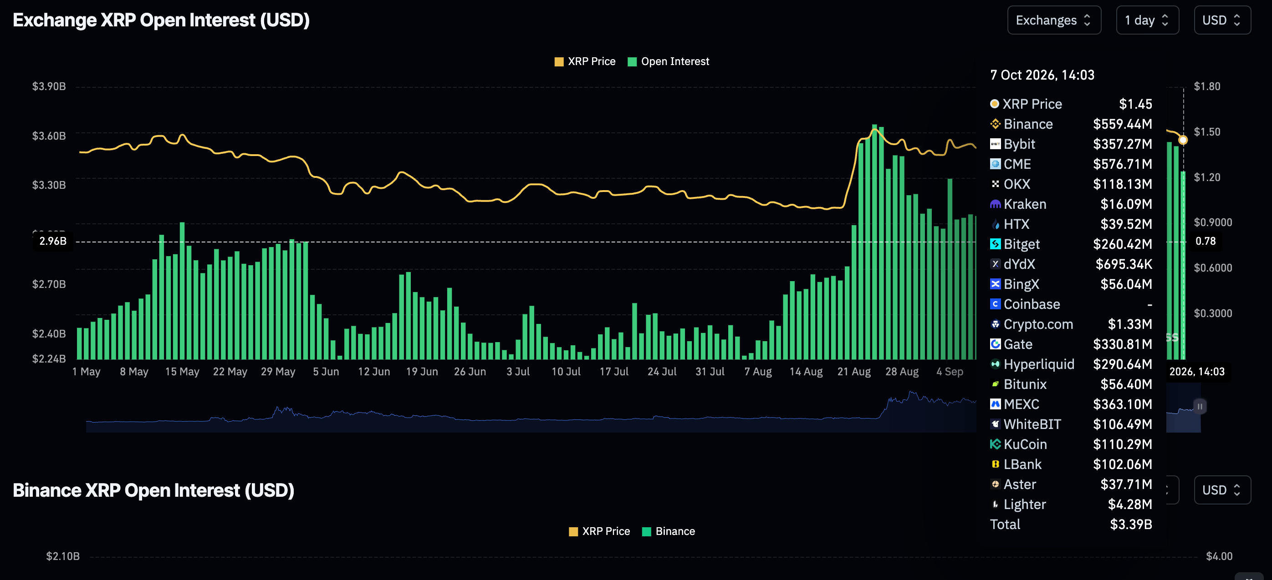
Task: Click the HTX flame logo icon
Action: pos(995,224)
